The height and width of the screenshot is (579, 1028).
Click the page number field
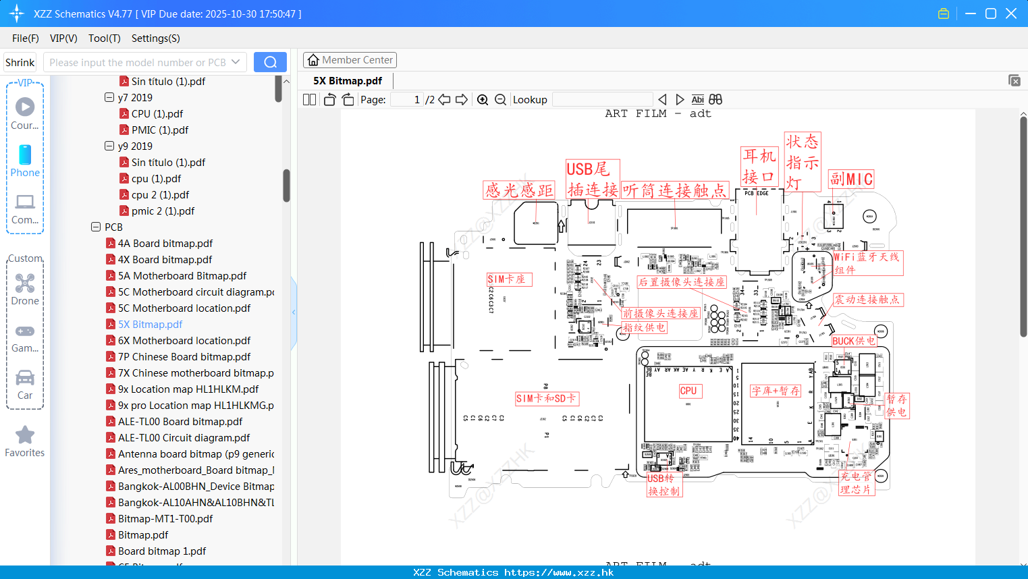point(406,99)
